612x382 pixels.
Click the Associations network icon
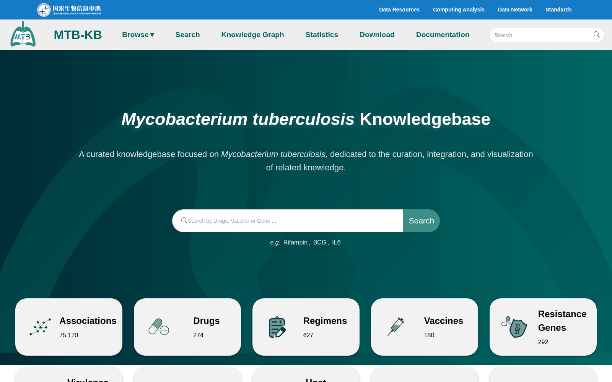(40, 327)
